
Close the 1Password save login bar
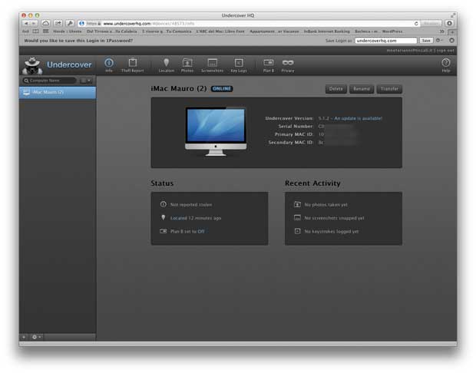451,41
